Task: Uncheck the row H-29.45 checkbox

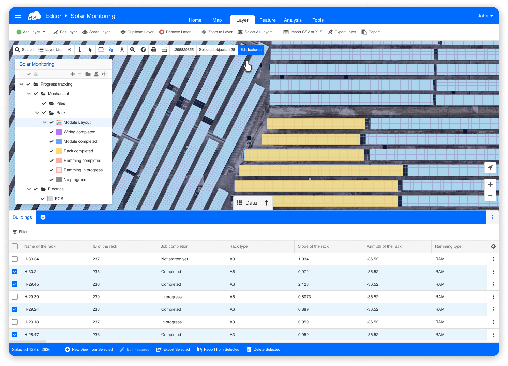Action: [15, 284]
